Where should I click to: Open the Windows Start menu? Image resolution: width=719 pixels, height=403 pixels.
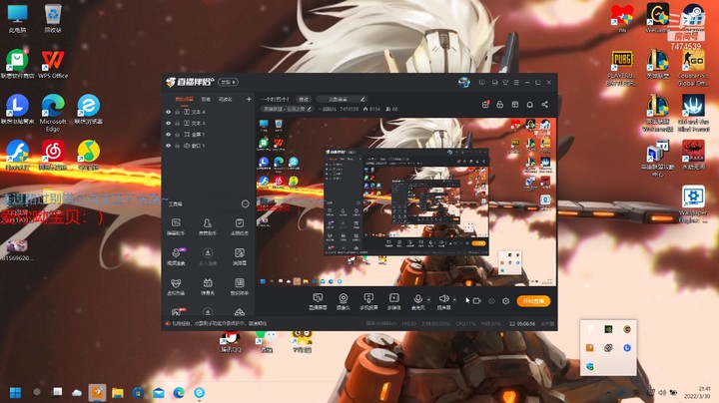15,393
